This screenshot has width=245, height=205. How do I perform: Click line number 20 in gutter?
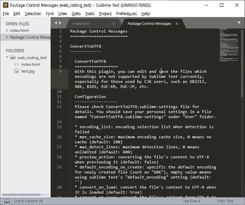[59, 187]
